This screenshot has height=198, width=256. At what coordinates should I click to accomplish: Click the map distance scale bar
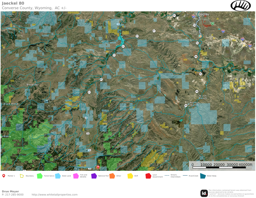click(219, 167)
